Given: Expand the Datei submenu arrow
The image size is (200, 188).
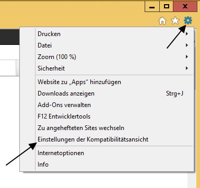Looking at the screenshot, I should tap(187, 45).
